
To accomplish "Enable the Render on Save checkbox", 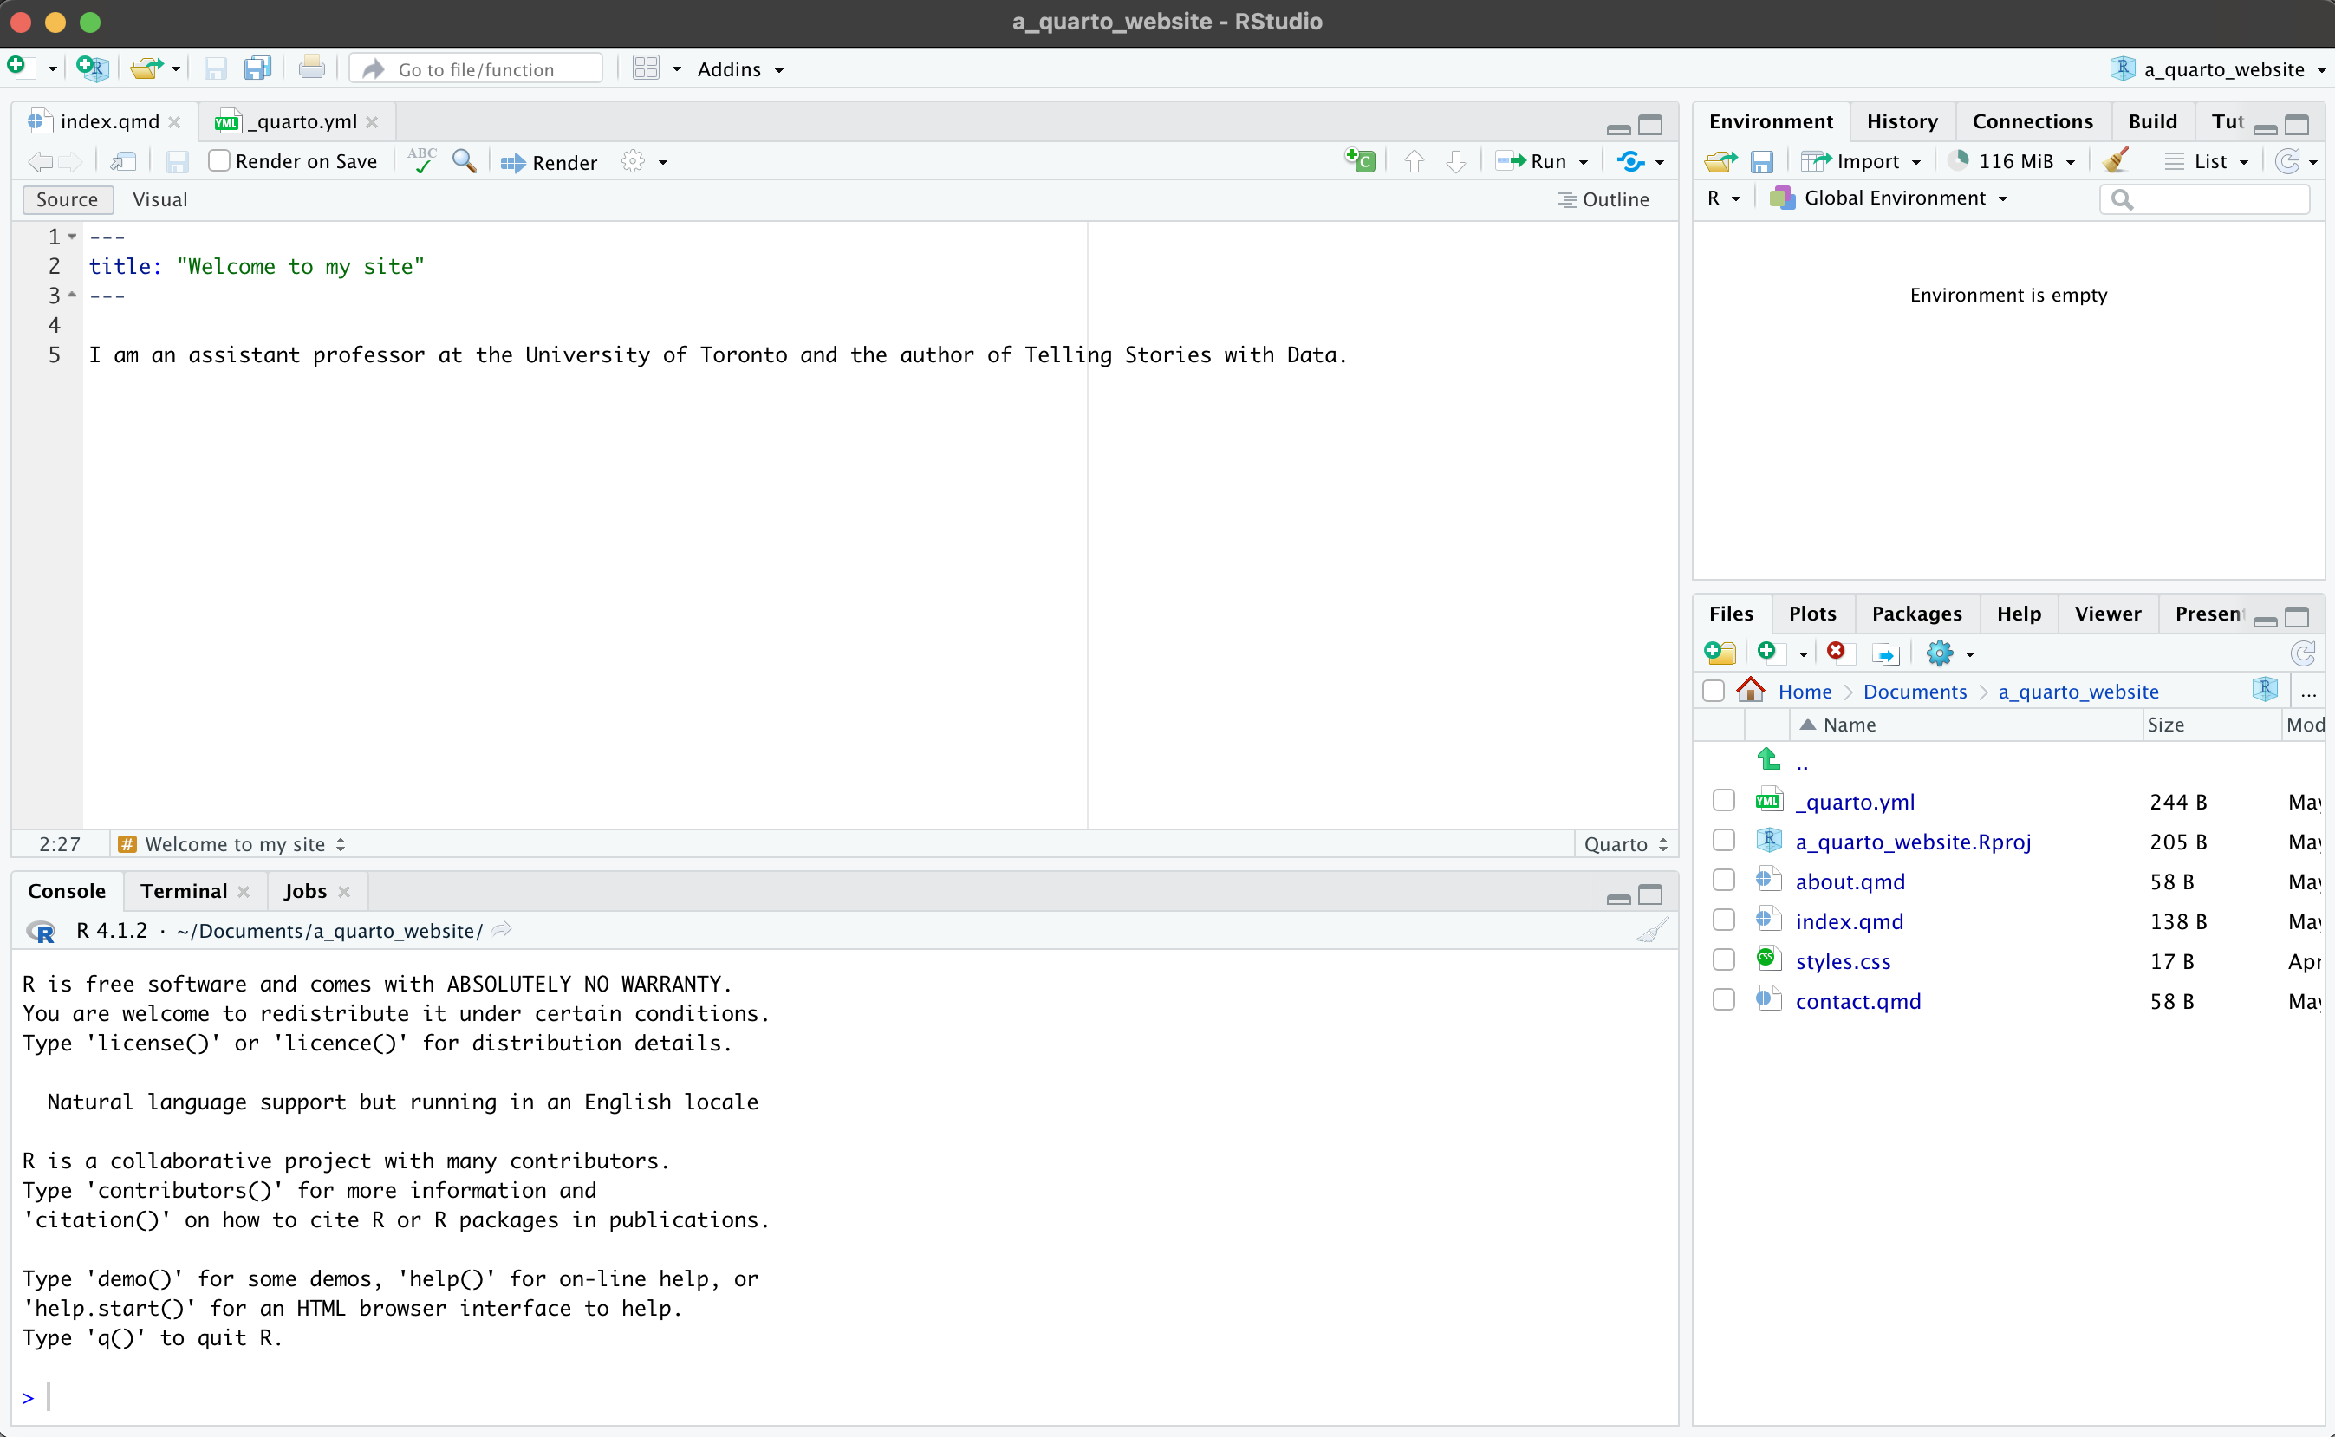I will (219, 160).
